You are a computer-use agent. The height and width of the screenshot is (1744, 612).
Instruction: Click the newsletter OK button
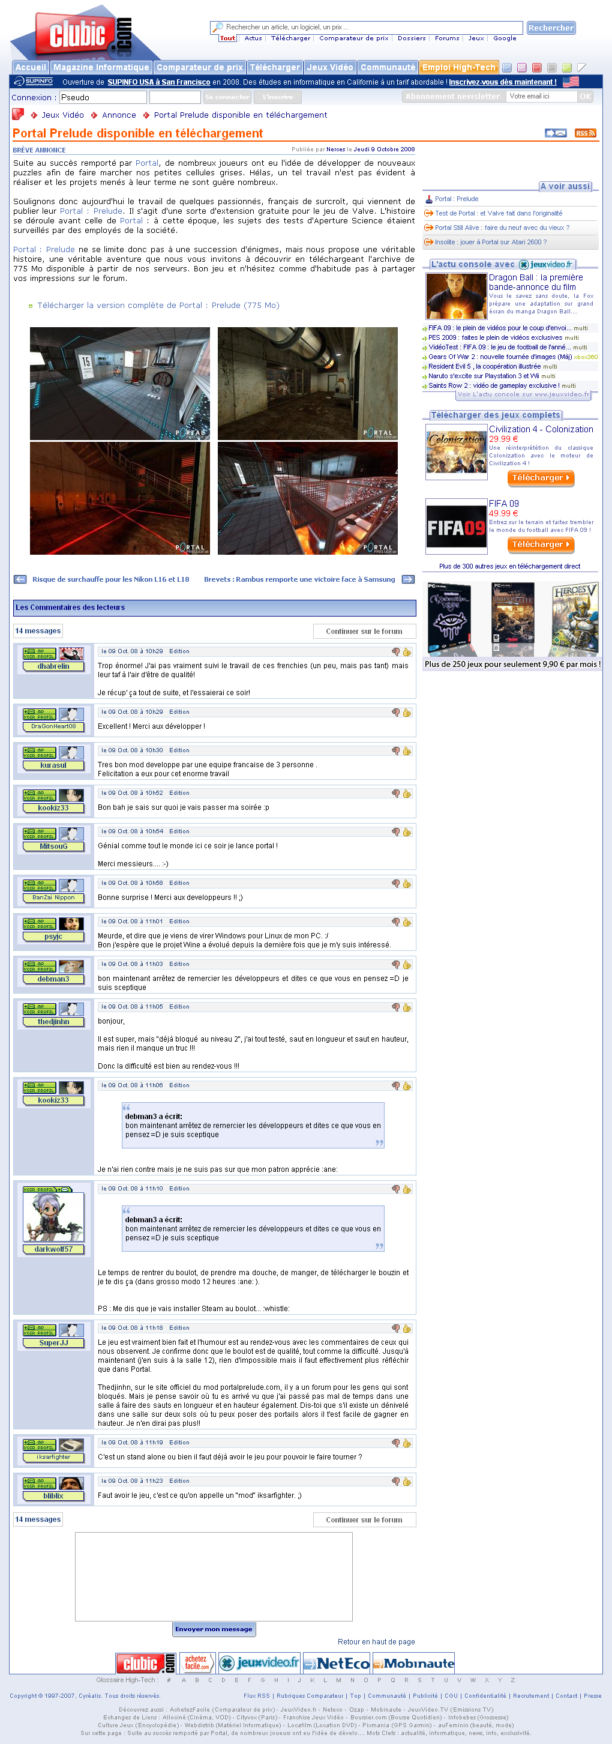point(586,96)
